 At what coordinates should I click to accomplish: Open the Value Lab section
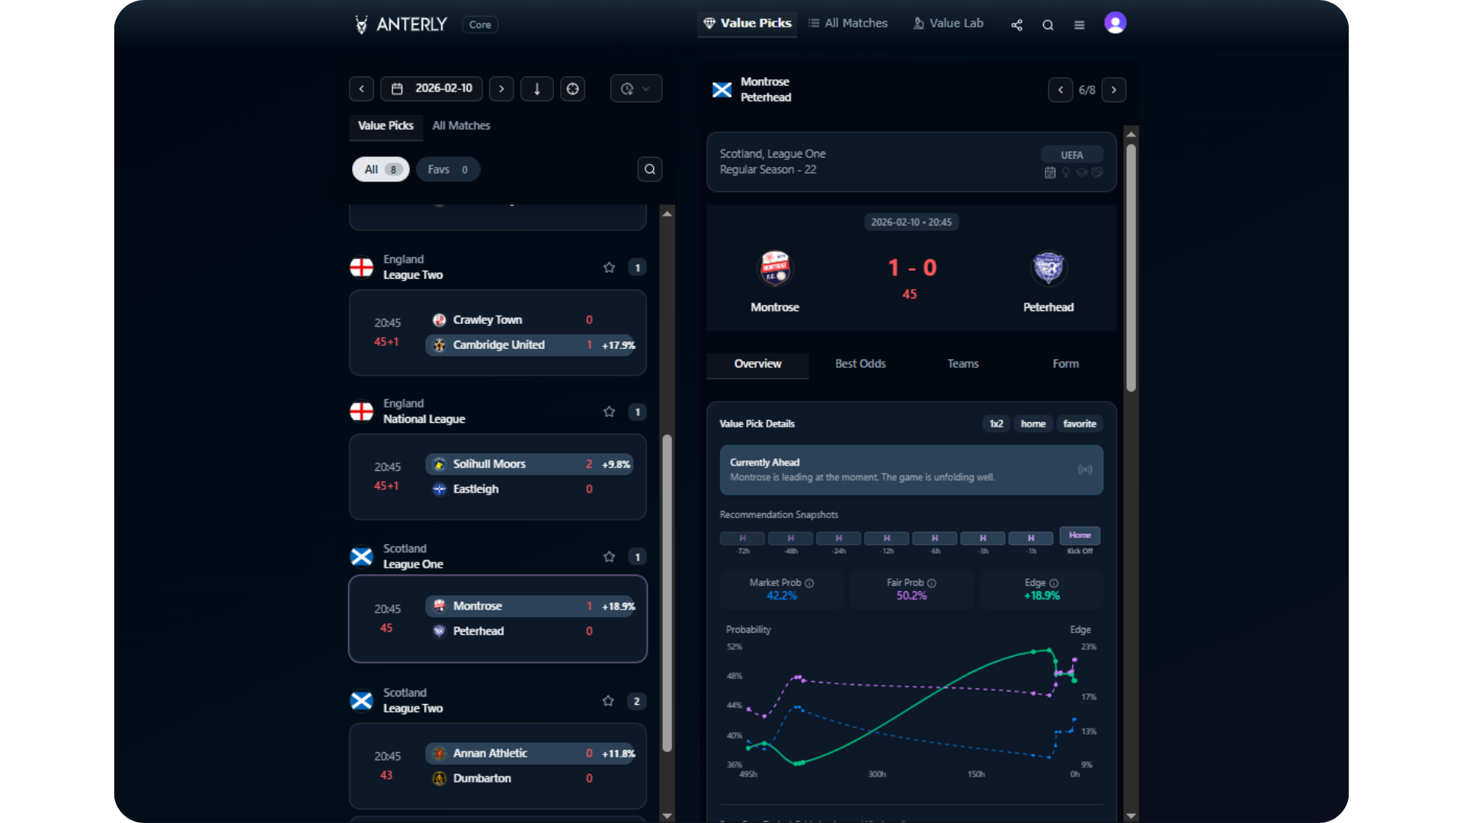pos(947,24)
